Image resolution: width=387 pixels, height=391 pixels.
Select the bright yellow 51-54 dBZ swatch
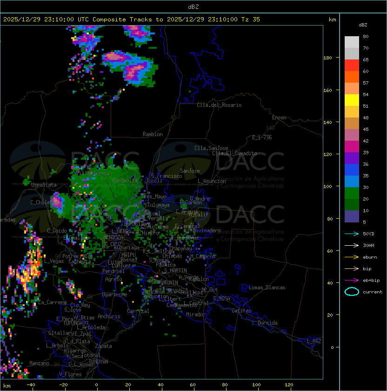point(352,100)
